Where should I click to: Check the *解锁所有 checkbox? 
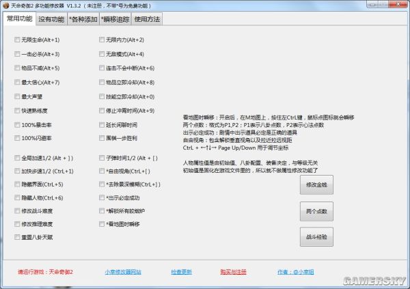tap(102, 211)
